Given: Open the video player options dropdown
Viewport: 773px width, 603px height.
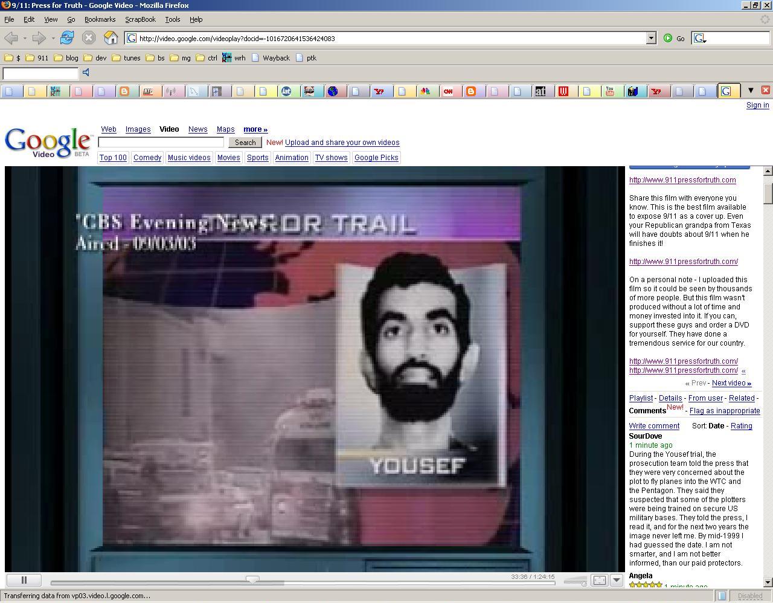Looking at the screenshot, I should pyautogui.click(x=617, y=580).
